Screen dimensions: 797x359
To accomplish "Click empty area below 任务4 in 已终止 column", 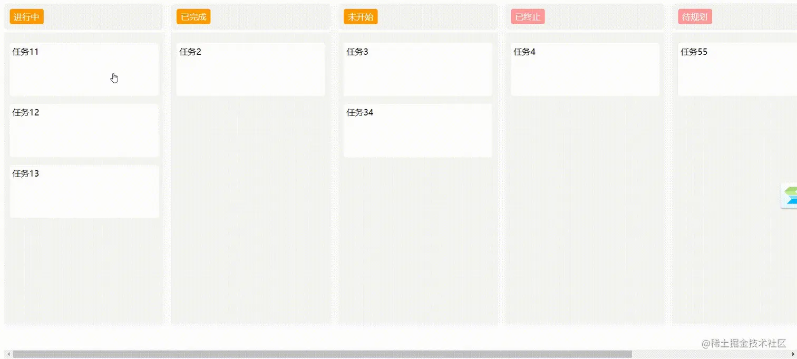I will (585, 211).
